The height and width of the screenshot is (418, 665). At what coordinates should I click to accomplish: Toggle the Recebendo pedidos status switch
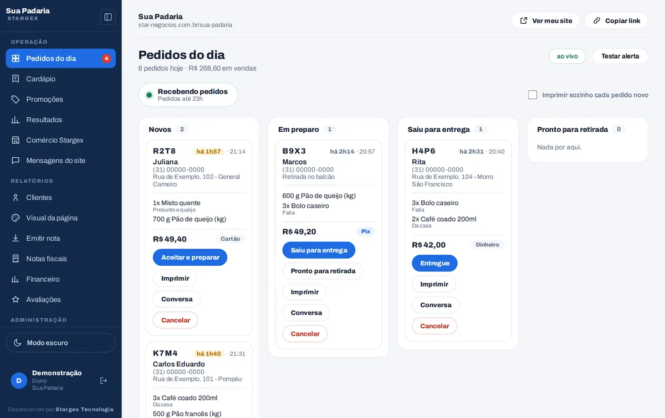(188, 95)
